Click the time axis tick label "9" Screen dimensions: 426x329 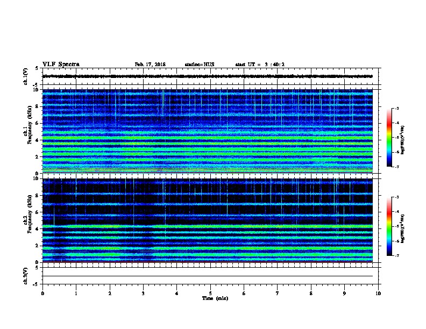(x=344, y=294)
